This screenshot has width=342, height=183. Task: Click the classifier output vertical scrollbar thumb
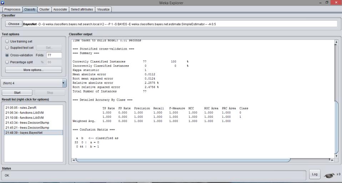(x=336, y=127)
